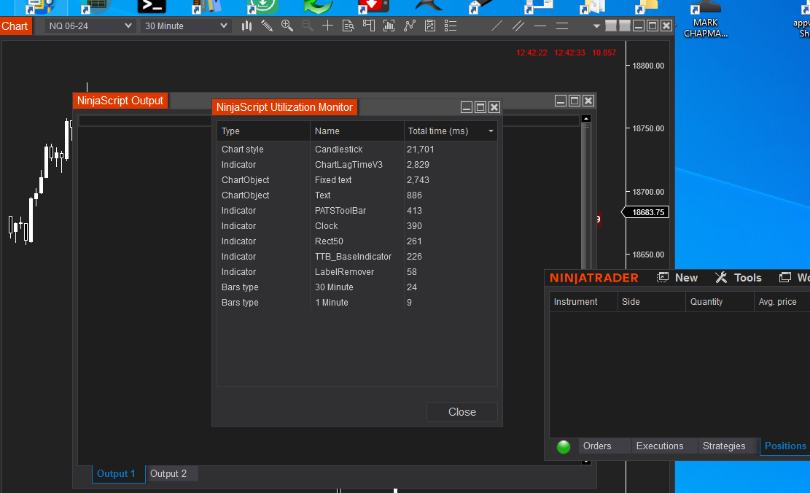810x493 pixels.
Task: Click the NinjaScript Output scrollbar up arrow
Action: coord(585,119)
